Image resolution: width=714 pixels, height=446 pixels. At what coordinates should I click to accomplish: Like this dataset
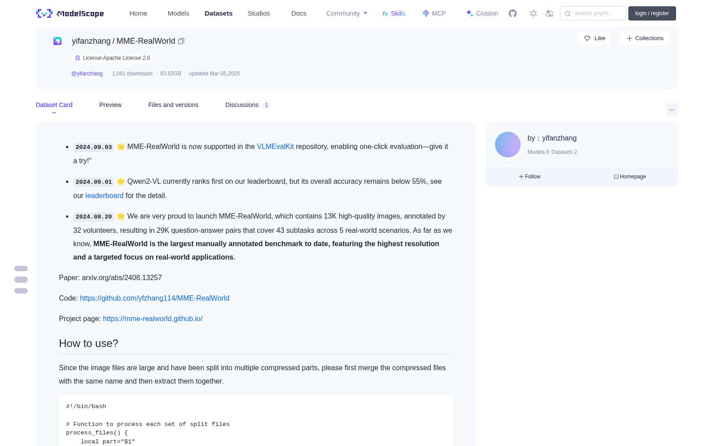pyautogui.click(x=594, y=38)
